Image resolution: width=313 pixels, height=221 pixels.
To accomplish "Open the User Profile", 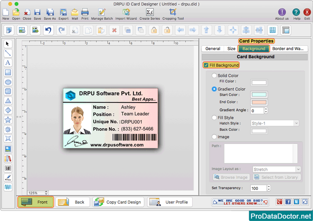I will click(x=170, y=202).
